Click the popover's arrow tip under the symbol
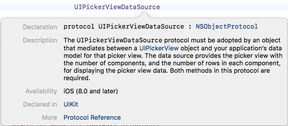This screenshot has height=126, width=288. point(152,14)
